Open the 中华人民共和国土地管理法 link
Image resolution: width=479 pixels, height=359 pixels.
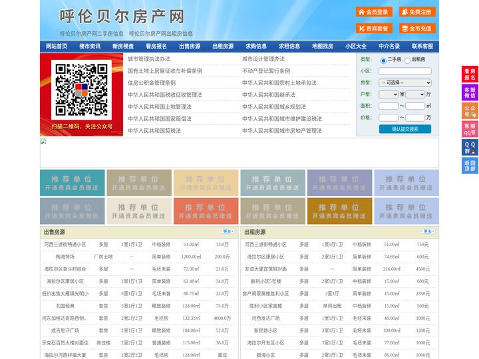click(x=160, y=106)
